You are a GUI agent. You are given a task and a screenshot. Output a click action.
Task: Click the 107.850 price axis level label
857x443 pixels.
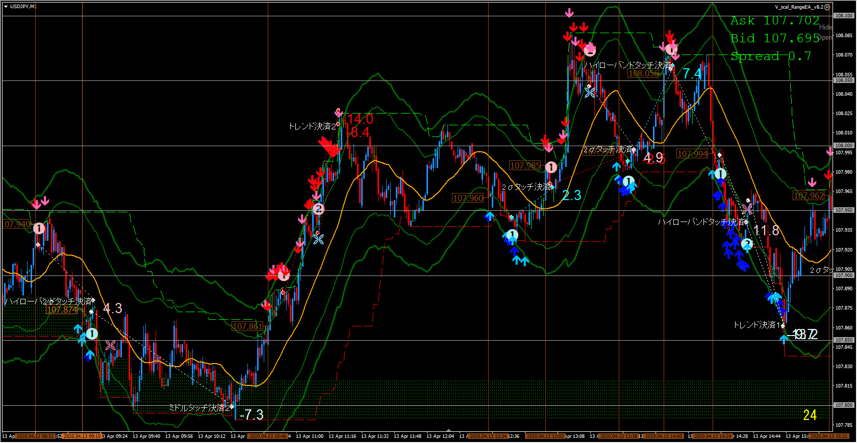tap(844, 340)
